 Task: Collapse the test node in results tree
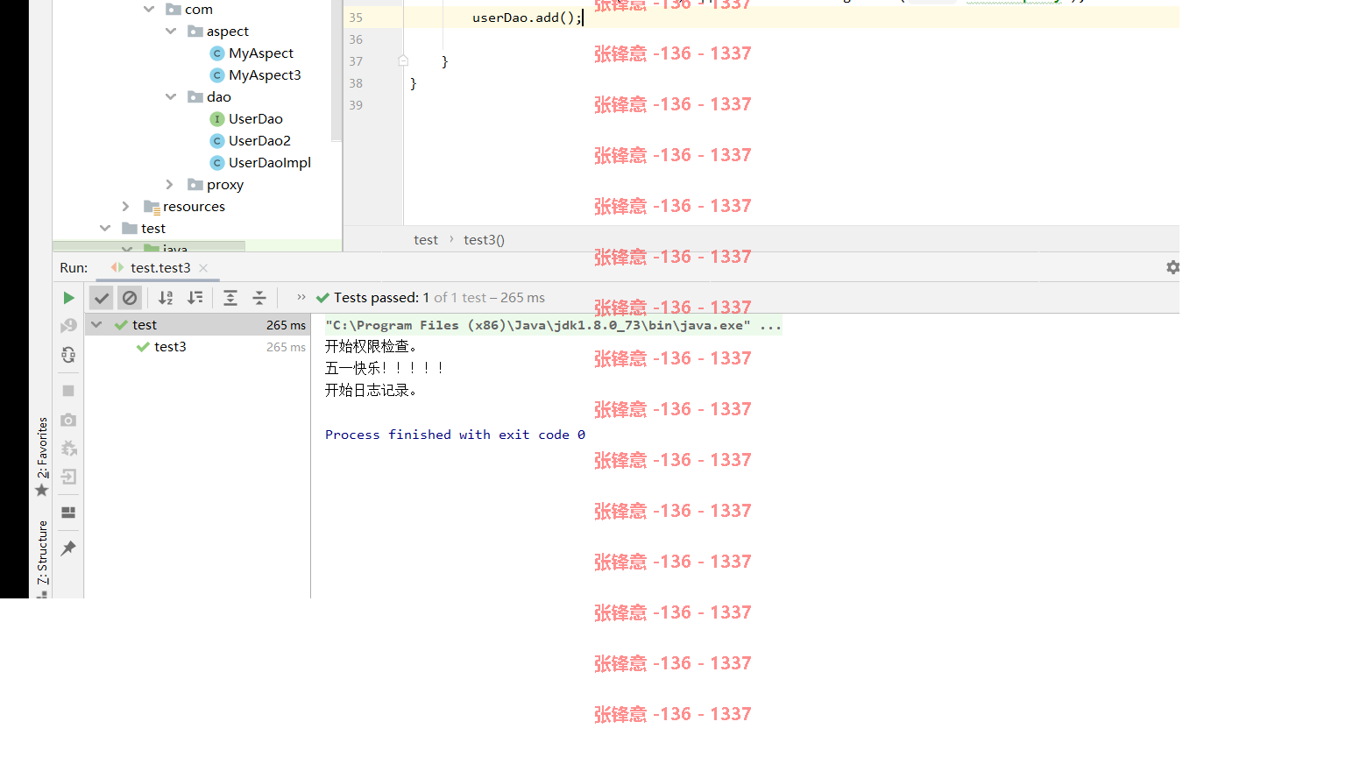pyautogui.click(x=96, y=325)
